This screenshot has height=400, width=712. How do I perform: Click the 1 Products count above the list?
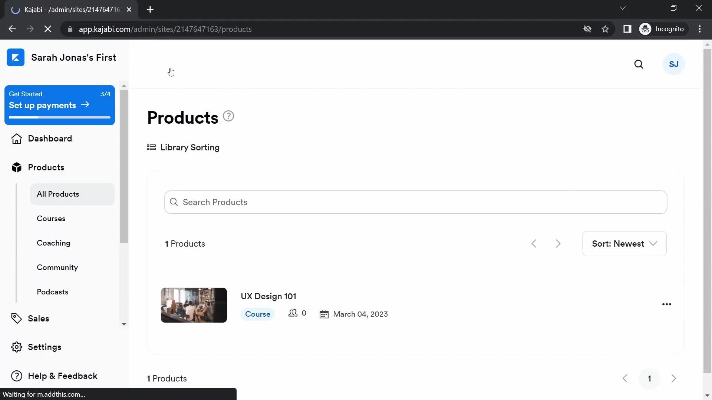(x=185, y=244)
